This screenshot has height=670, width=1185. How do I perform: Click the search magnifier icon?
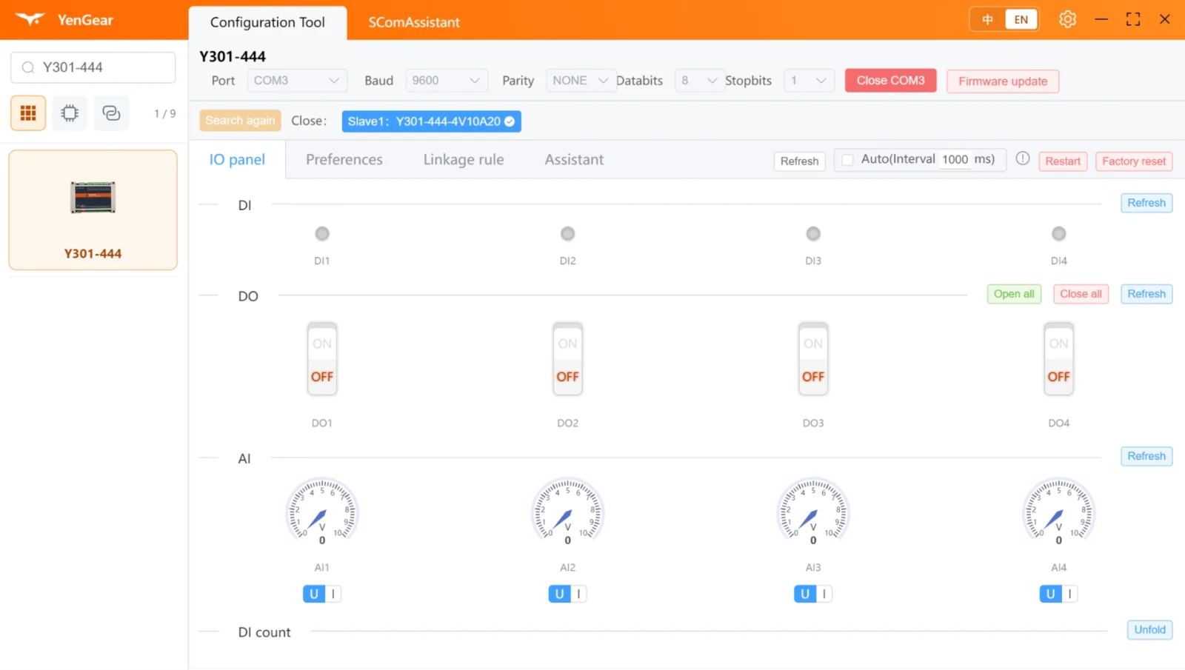28,67
